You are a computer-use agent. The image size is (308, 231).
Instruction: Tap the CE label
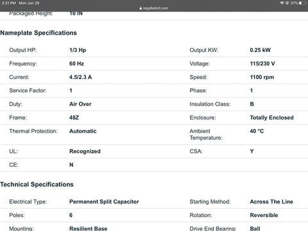point(13,165)
